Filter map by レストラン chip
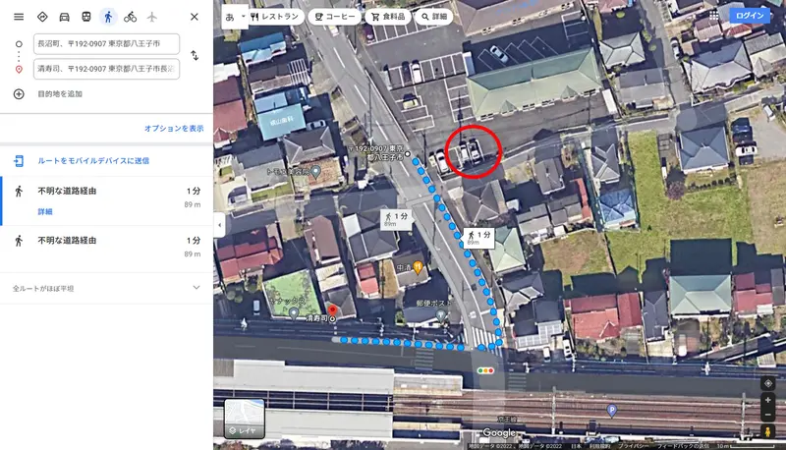Screen dimensions: 786x450 (x=275, y=17)
